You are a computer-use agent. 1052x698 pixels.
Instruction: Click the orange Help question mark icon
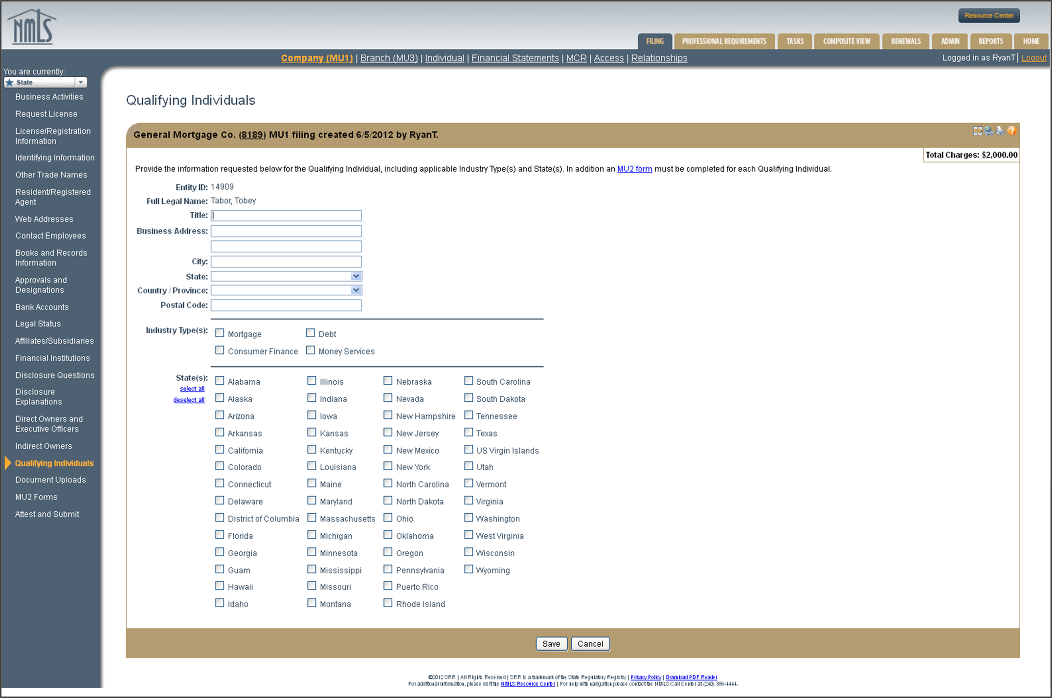point(1012,131)
